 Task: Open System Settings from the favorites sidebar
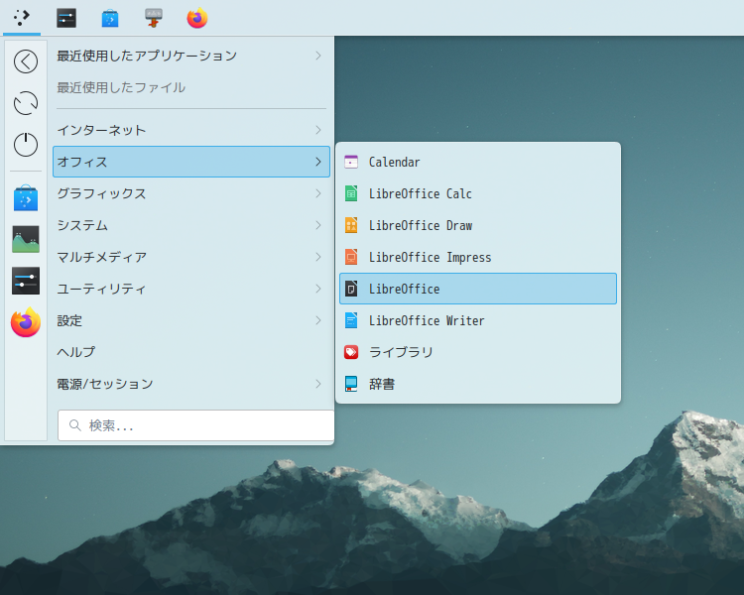point(26,281)
